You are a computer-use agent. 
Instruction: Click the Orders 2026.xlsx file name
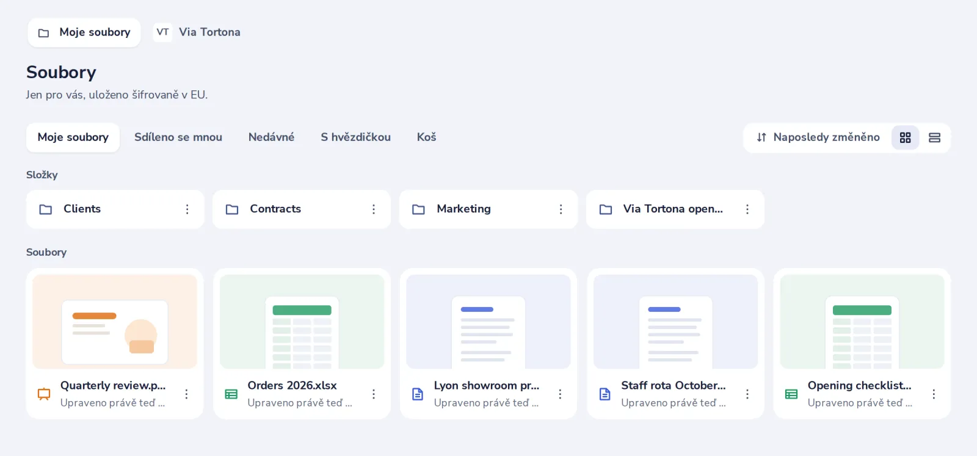(292, 386)
